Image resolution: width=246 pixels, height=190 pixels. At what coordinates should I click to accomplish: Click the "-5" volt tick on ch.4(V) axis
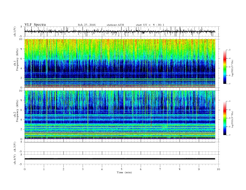[x=21, y=164]
